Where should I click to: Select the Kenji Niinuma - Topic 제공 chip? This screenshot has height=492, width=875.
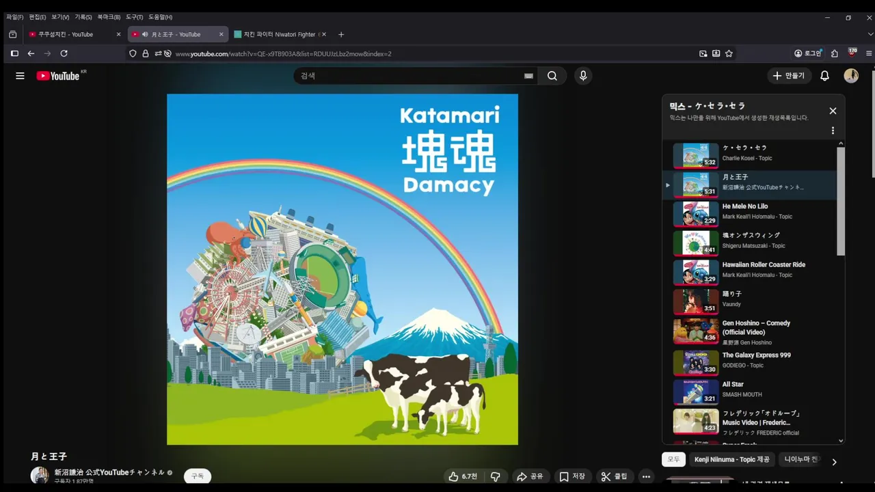pyautogui.click(x=731, y=459)
